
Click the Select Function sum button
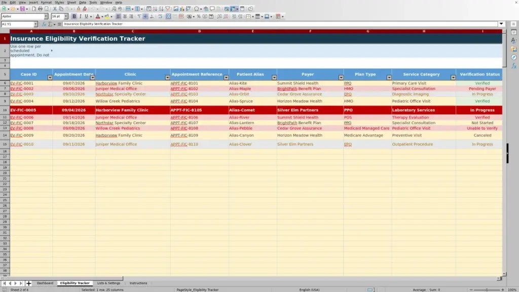50,24
